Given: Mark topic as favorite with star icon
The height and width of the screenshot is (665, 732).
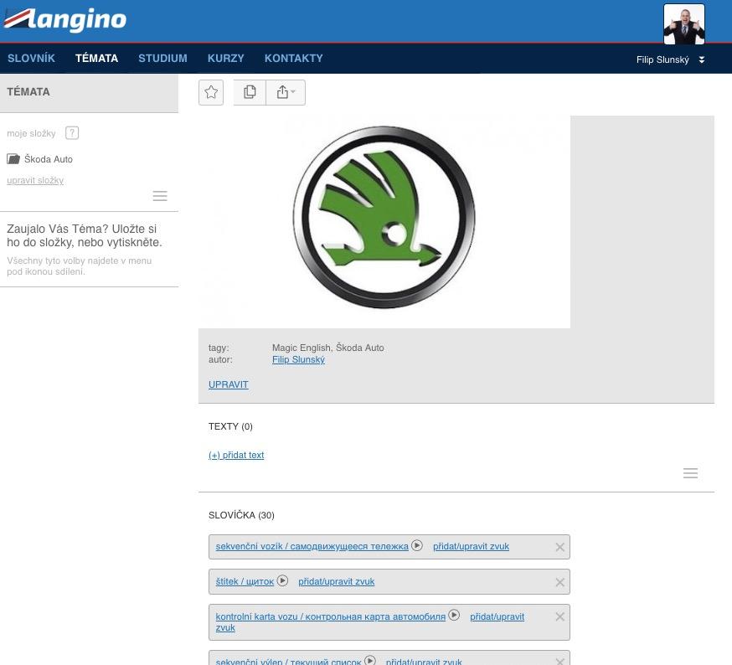Looking at the screenshot, I should (x=211, y=92).
